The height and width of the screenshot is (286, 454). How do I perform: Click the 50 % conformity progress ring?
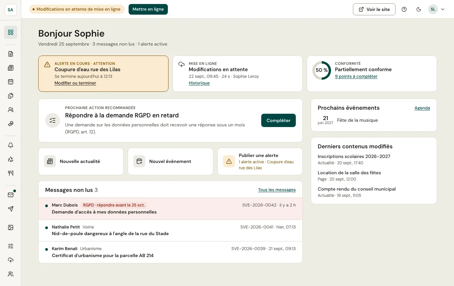(322, 71)
